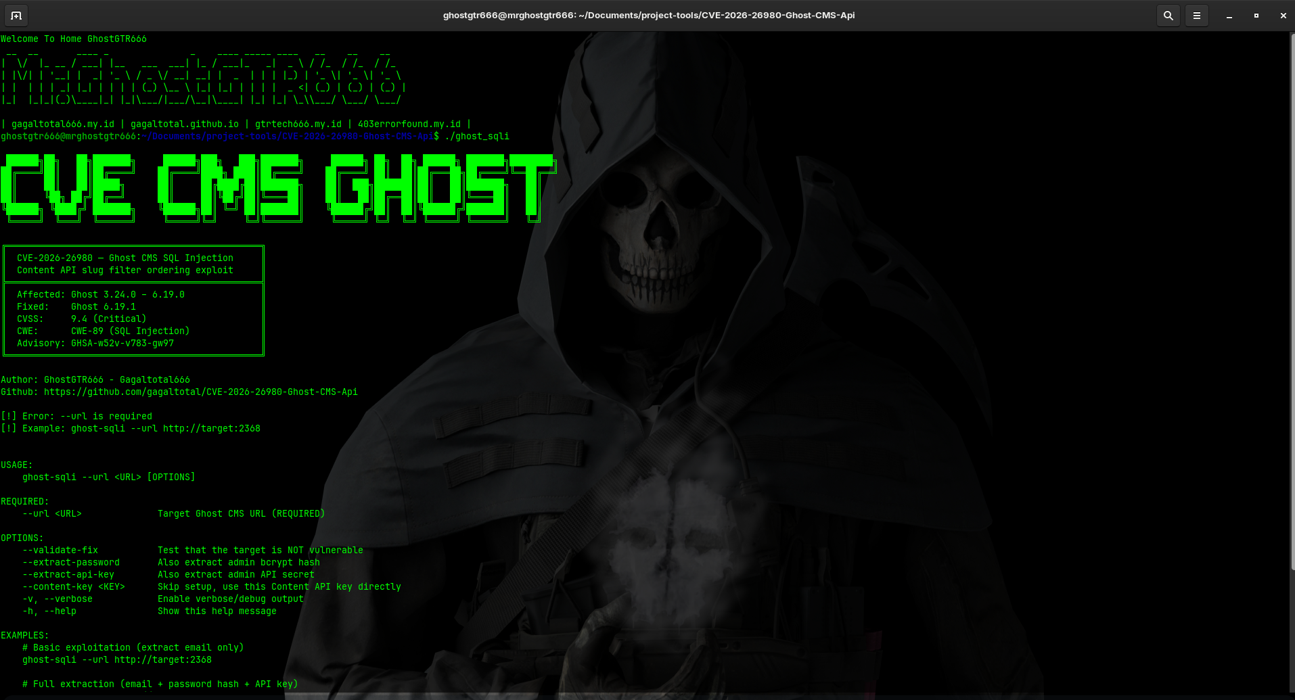Viewport: 1295px width, 700px height.
Task: Click the 'Target Ghost CMS URL (REQUIRED)' description
Action: pyautogui.click(x=242, y=514)
